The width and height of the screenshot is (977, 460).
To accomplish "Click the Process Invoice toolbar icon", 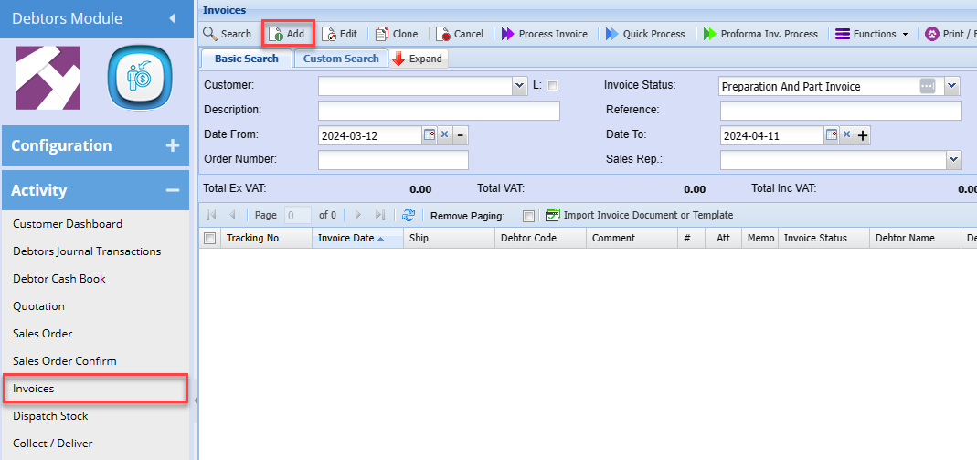I will click(507, 34).
